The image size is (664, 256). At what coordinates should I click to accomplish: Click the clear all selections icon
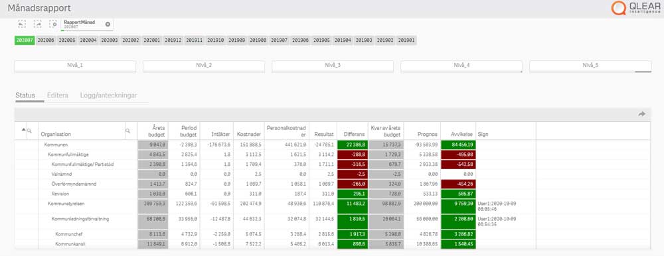pyautogui.click(x=53, y=24)
